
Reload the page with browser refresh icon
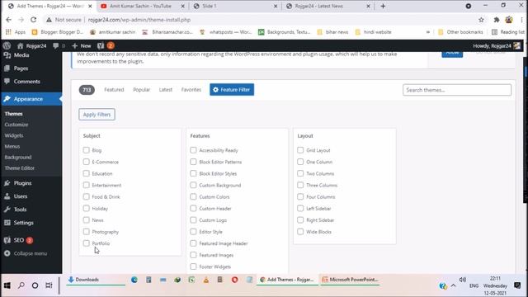[x=33, y=20]
